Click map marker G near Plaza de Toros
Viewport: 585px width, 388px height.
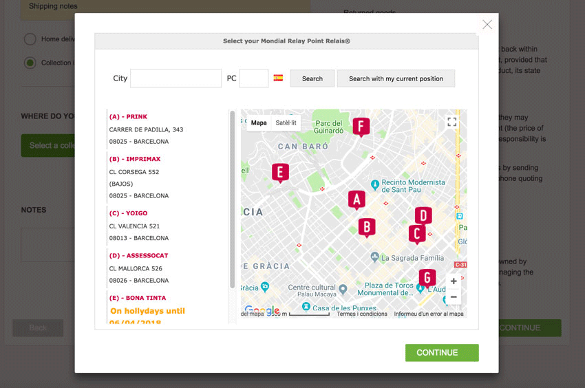427,278
